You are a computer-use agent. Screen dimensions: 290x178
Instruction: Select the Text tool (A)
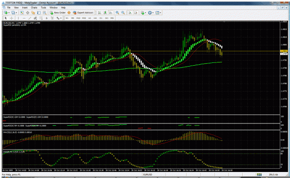click(x=46, y=18)
